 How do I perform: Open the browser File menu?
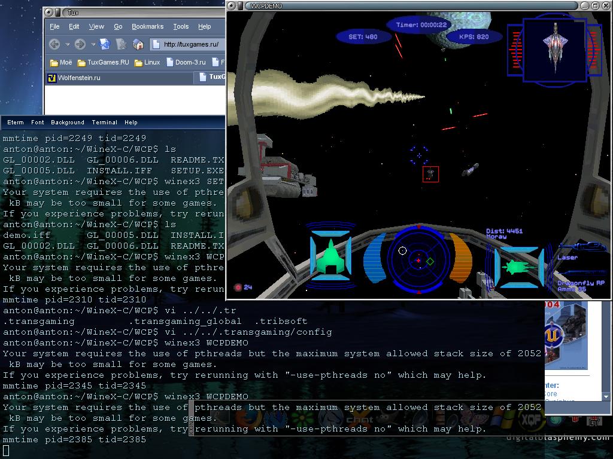pos(54,26)
